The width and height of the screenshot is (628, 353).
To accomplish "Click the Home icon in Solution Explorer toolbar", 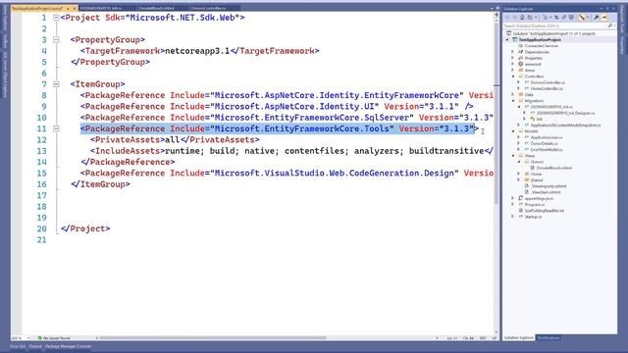I will 522,18.
